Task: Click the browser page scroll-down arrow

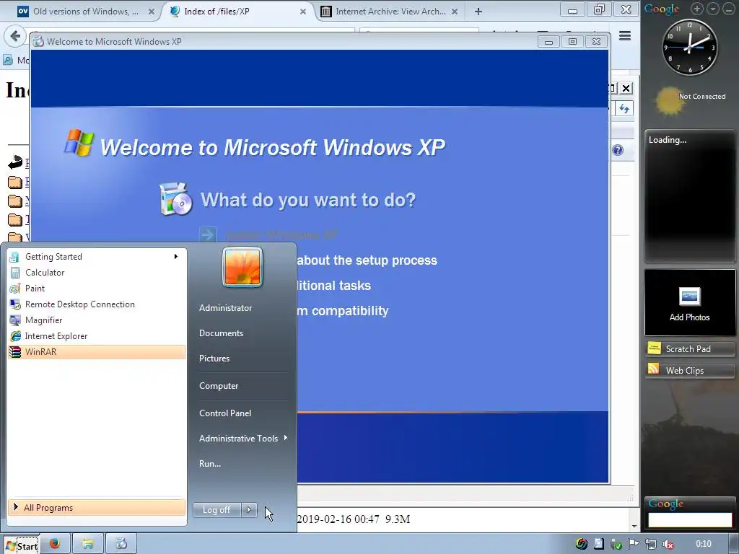Action: (x=634, y=526)
